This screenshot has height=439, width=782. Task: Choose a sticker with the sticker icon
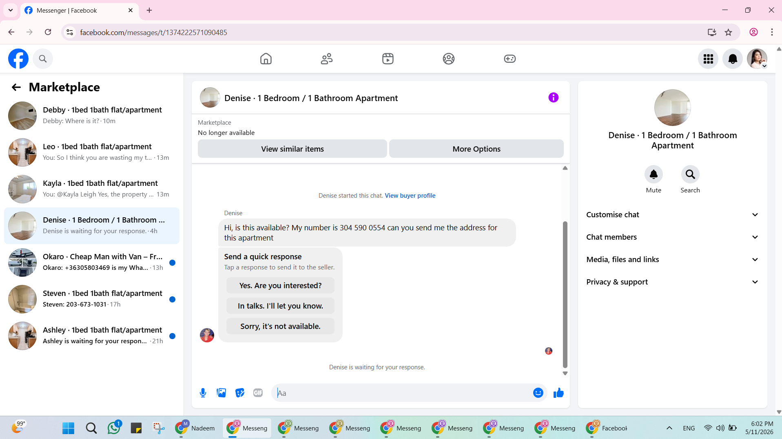[x=240, y=393]
